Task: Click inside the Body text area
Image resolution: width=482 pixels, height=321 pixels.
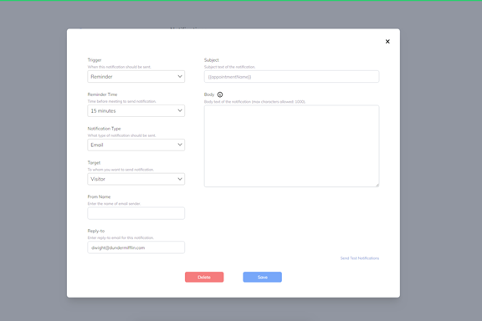Action: click(x=291, y=146)
